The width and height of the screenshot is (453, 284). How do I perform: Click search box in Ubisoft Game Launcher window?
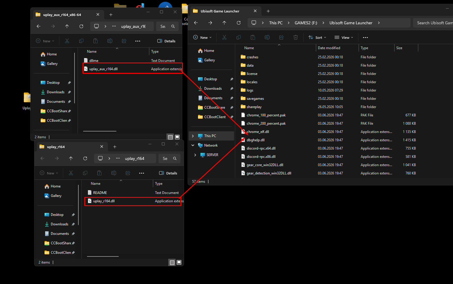(433, 23)
